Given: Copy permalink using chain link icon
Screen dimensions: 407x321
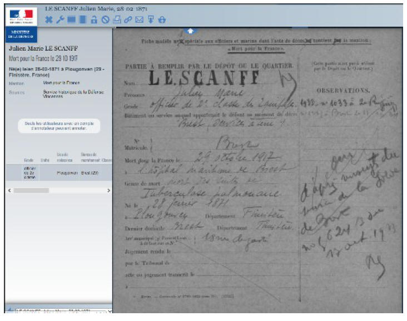Looking at the screenshot, I should (x=128, y=20).
